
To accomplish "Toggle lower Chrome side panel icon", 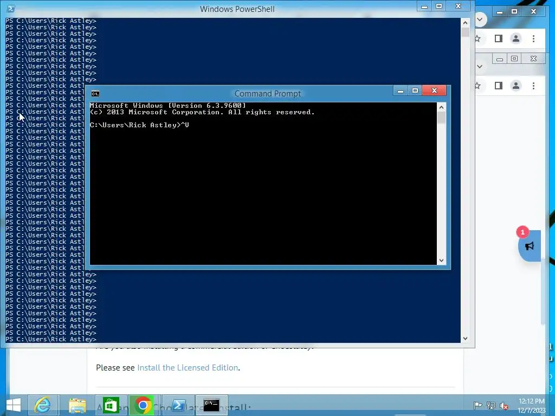I will [499, 86].
